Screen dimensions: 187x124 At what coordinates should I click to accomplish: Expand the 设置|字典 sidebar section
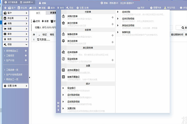pyautogui.click(x=16, y=86)
